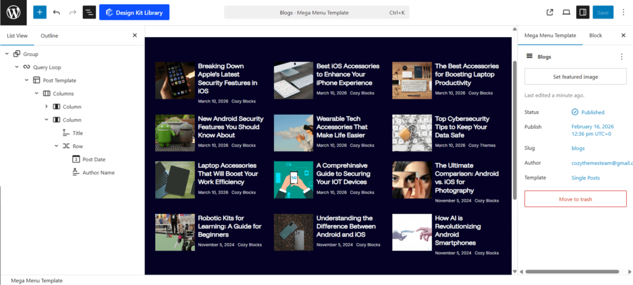Click the sidebar horizontal scrollbar
Image resolution: width=633 pixels, height=285 pixels.
[569, 271]
